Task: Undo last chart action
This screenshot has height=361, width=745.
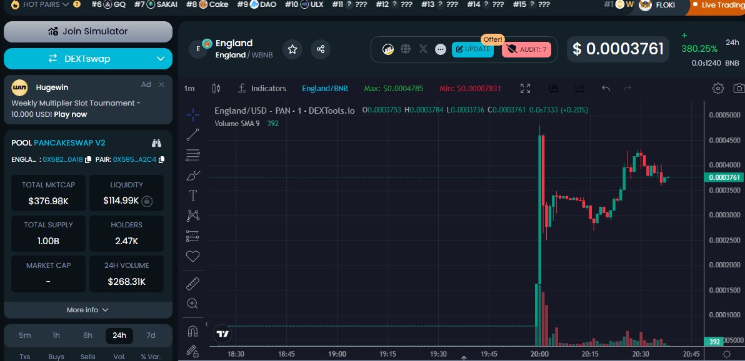Action: coord(605,88)
